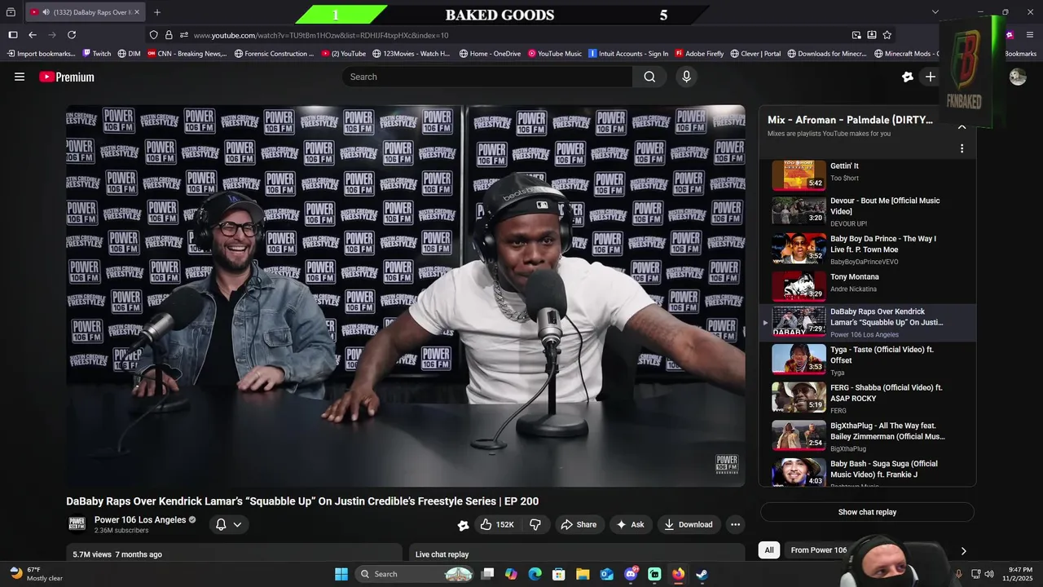Viewport: 1043px width, 587px height.
Task: Open the site padlock security info
Action: tap(169, 35)
